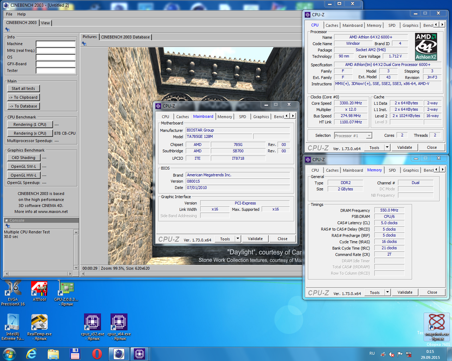
Task: Select SPD tab in CPU-Z Memory window
Action: coord(392,170)
